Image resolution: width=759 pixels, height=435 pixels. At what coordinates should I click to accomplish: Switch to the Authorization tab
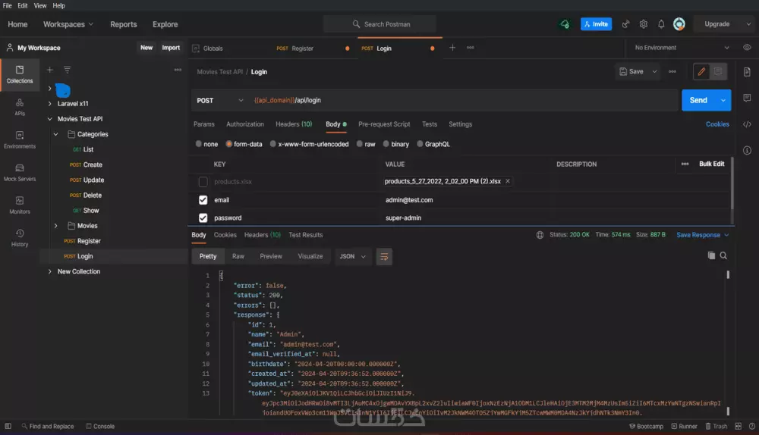pos(245,124)
